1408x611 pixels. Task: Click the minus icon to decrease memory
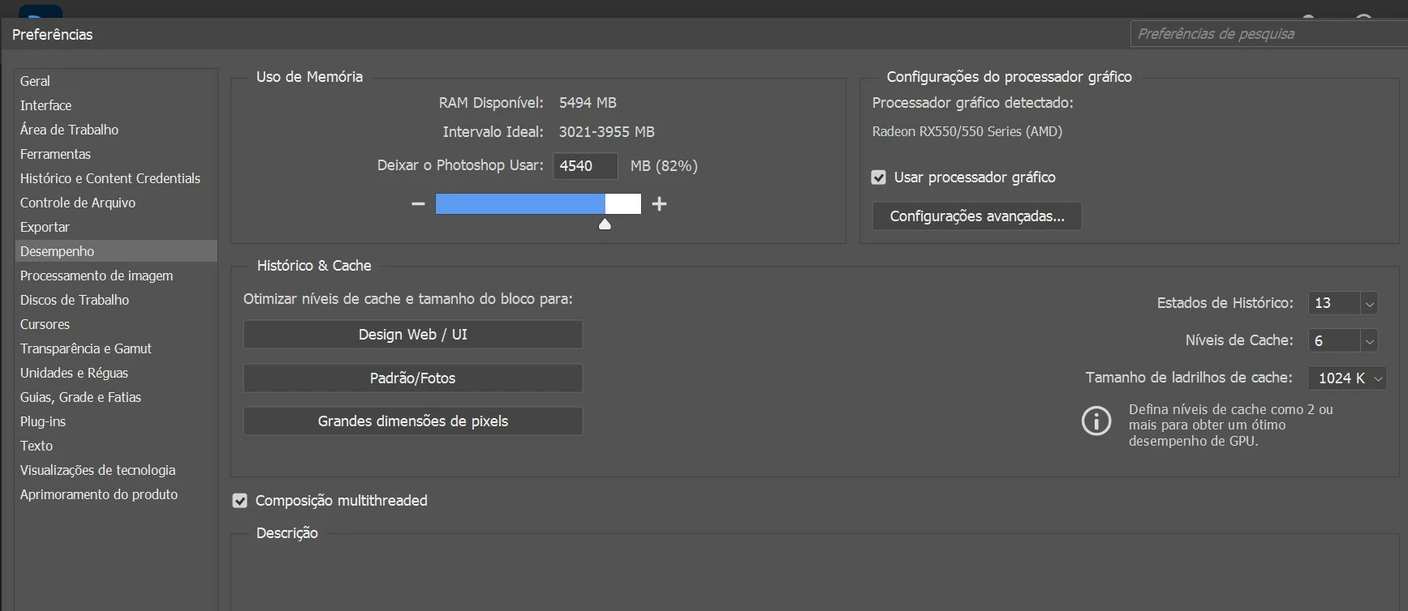(418, 204)
